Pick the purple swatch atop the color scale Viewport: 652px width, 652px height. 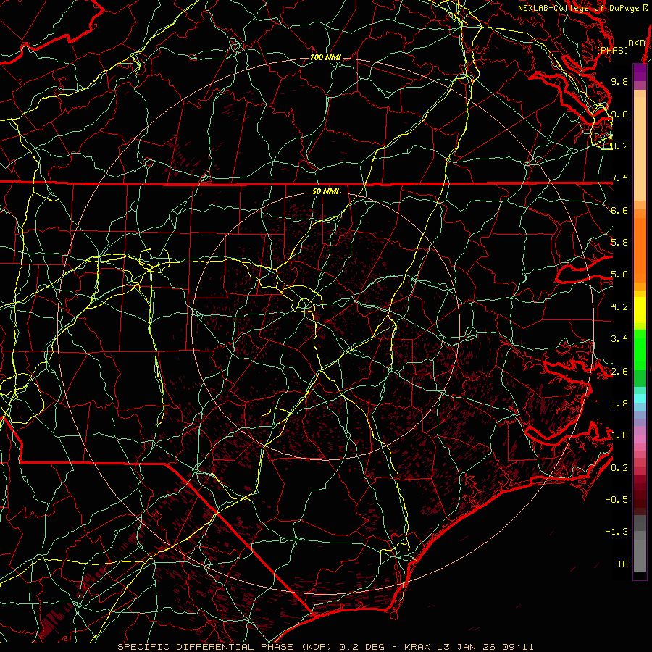[x=640, y=73]
